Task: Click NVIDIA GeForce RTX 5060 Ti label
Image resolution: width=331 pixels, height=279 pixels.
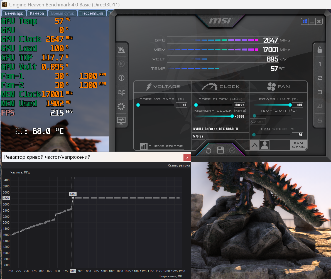Action: (215, 129)
